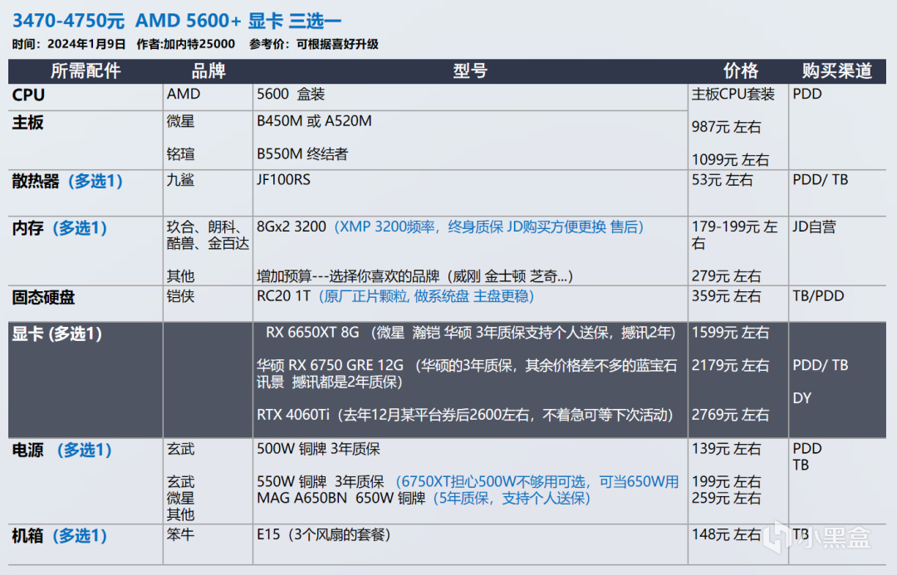This screenshot has width=897, height=575.
Task: Click '550W 铜牌 3年质保' power supply
Action: click(321, 482)
